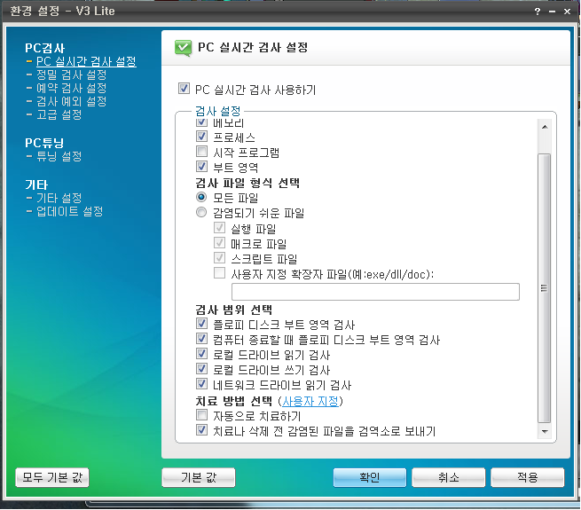Viewport: 581px width, 510px height.
Task: Click the 검사 파일 형식 선택 heading
Action: (247, 183)
